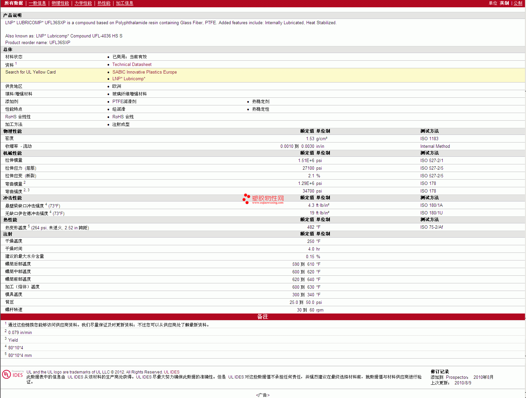The image size is (526, 398).
Task: Open the 所有数据 tab
Action: [x=14, y=3]
